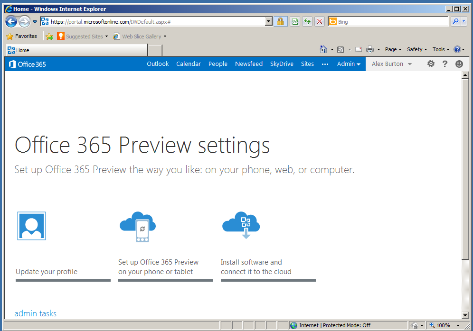The width and height of the screenshot is (473, 331).
Task: Click the Office 365 Preview settings heading
Action: point(142,146)
